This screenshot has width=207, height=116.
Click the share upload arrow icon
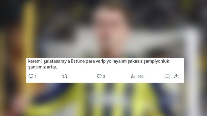point(176,76)
